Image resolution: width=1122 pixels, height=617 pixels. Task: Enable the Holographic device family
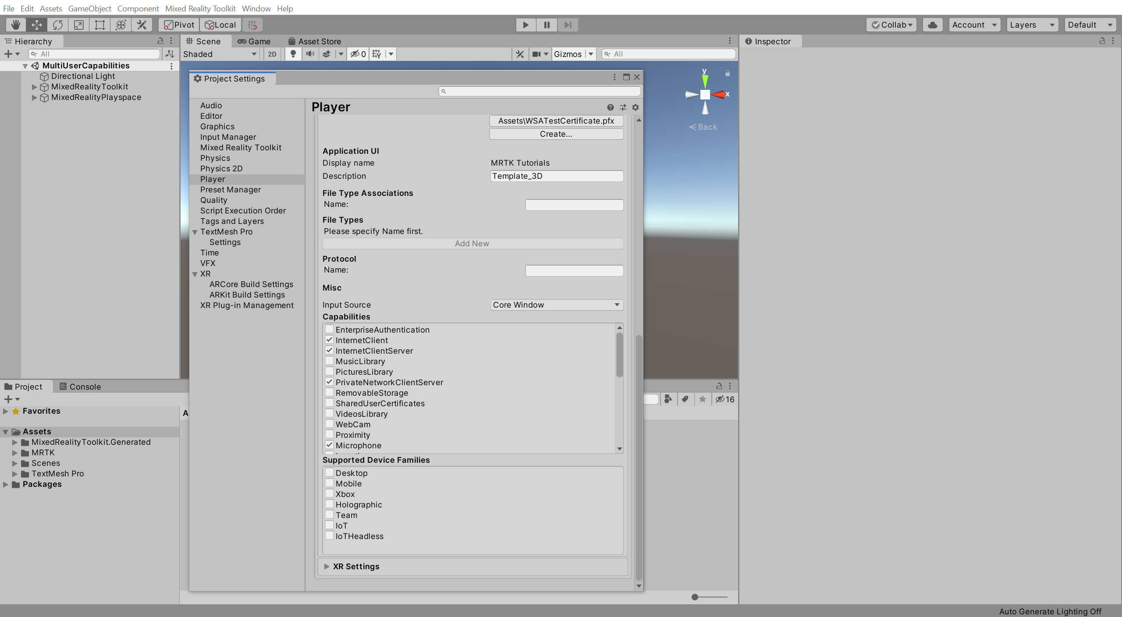tap(329, 504)
